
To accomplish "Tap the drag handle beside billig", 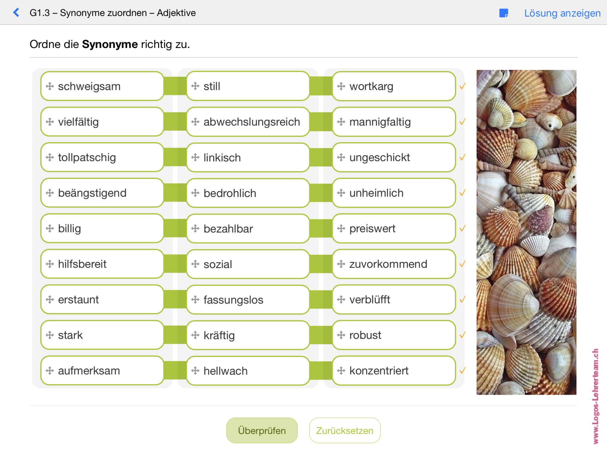I will [50, 229].
